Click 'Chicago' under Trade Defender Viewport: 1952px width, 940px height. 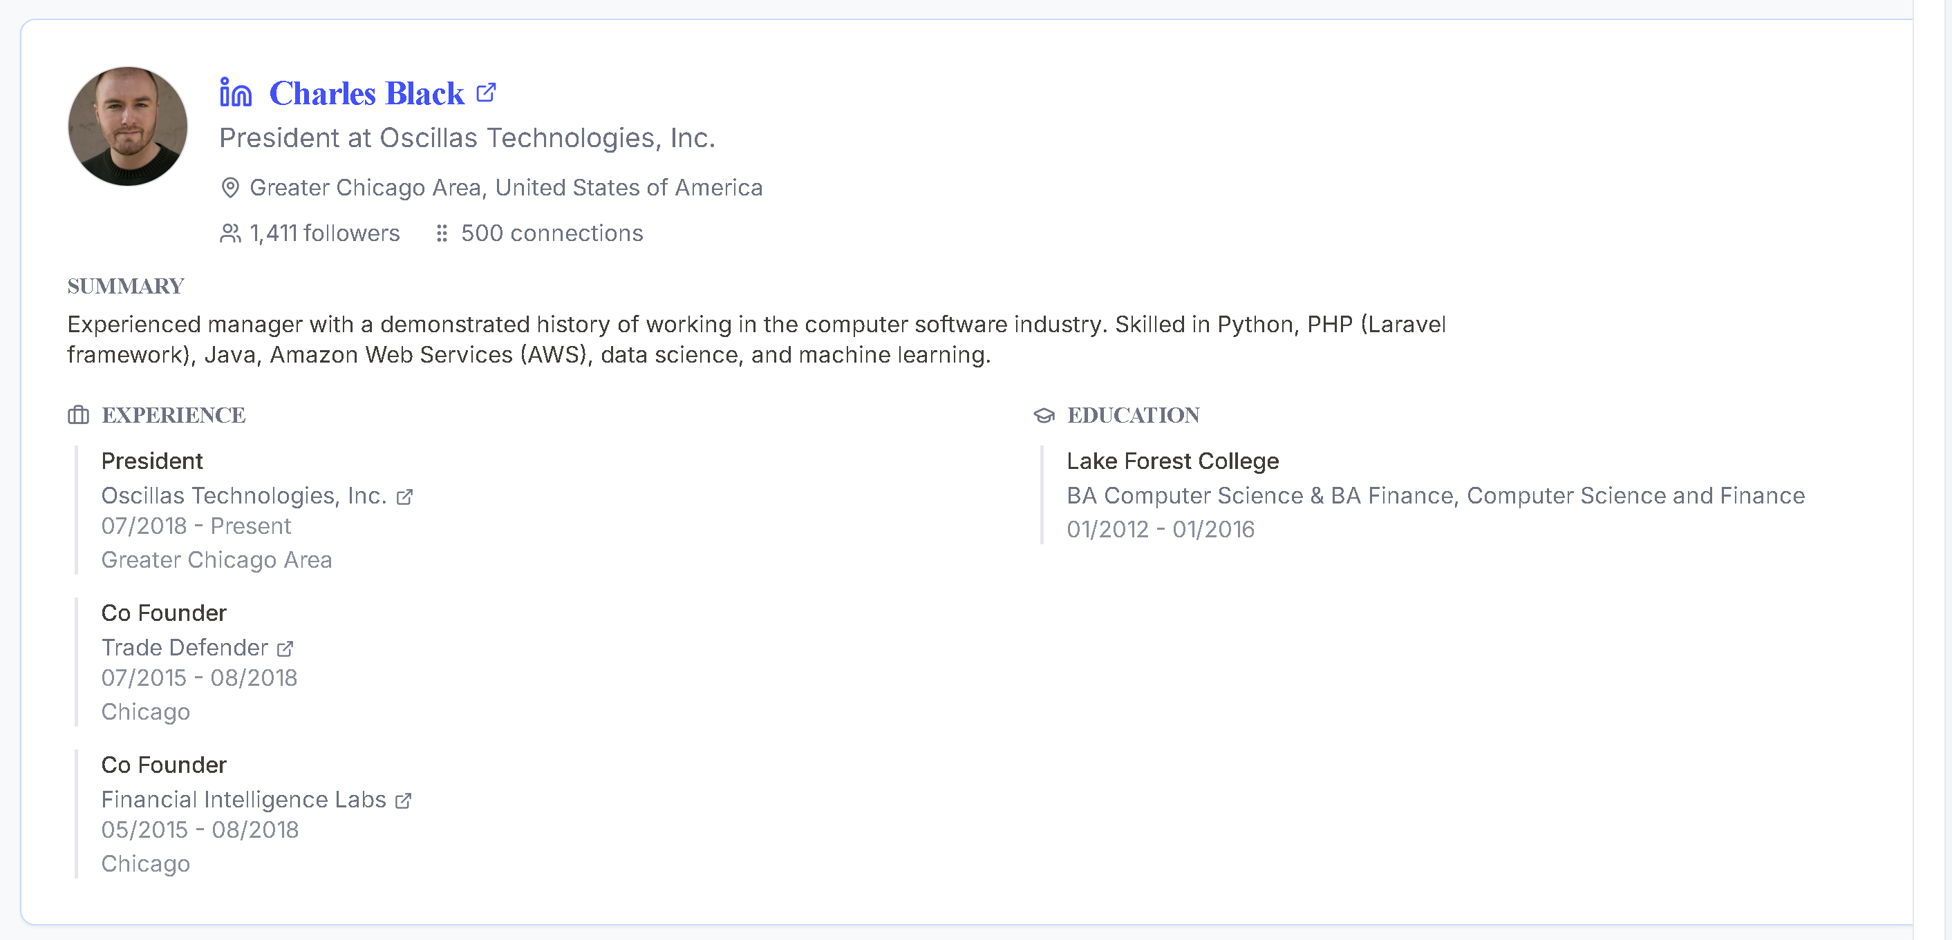point(145,712)
